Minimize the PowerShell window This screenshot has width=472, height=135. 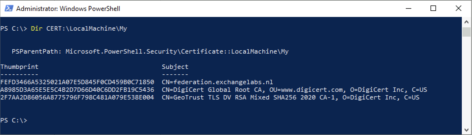click(x=409, y=8)
